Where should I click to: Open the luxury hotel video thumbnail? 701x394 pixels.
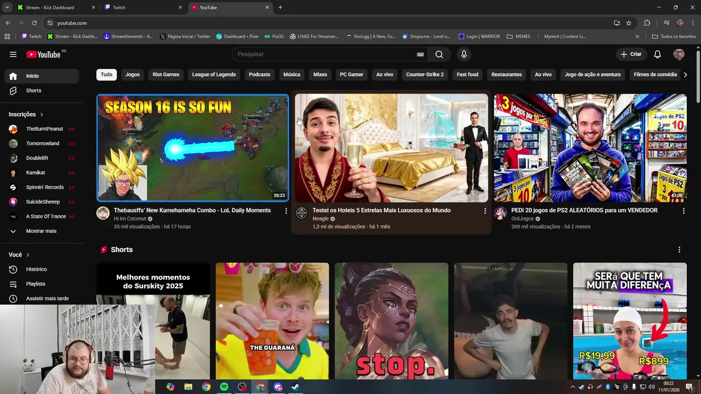392,148
